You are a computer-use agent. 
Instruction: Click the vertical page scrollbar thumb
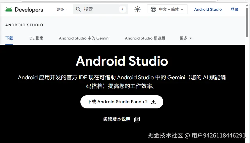click(x=247, y=22)
